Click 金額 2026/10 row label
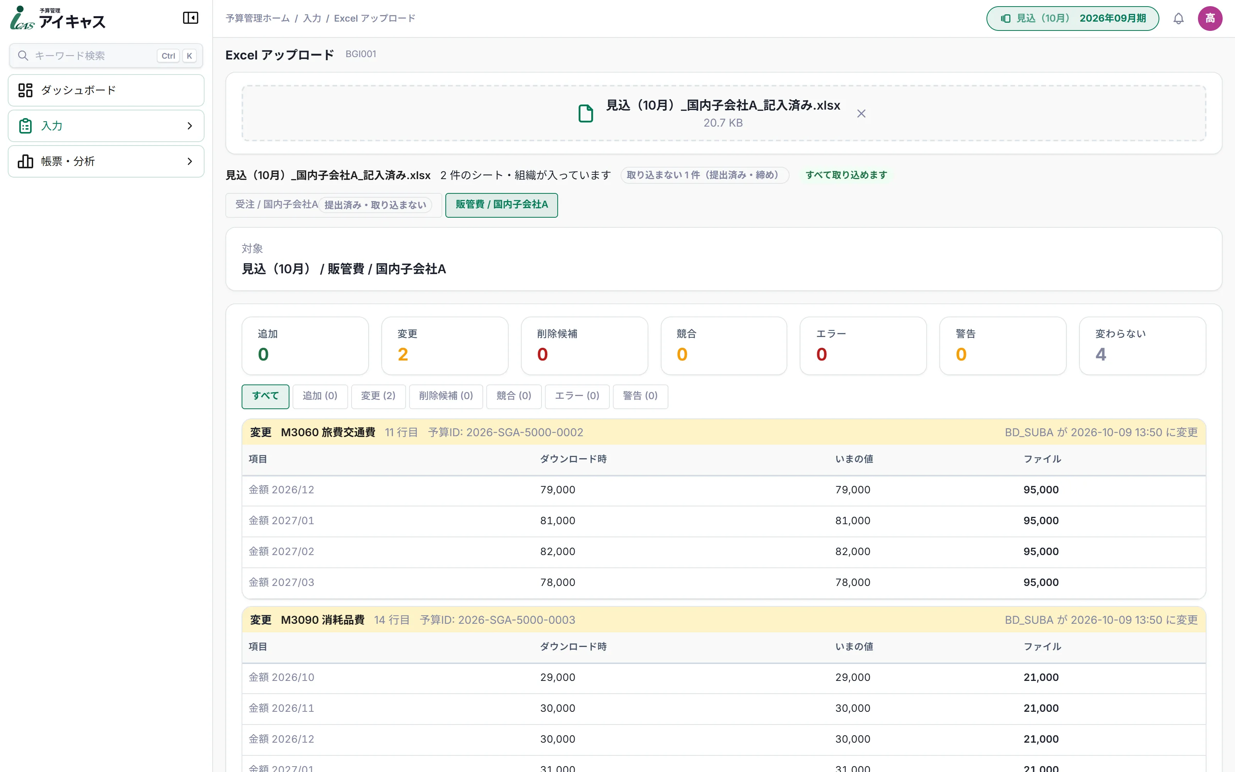1235x772 pixels. pyautogui.click(x=281, y=678)
